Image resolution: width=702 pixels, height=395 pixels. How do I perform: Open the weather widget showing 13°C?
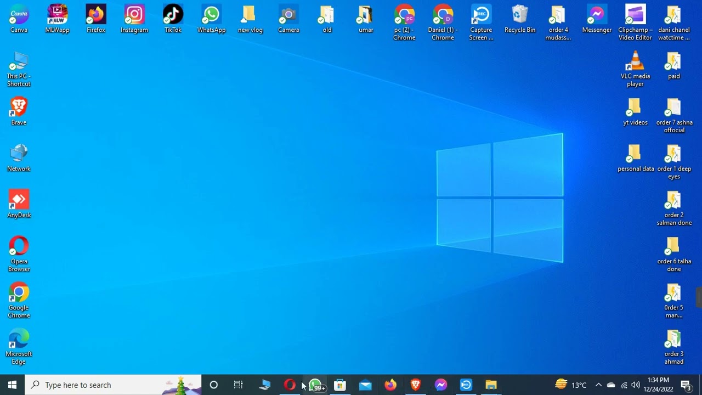(x=570, y=385)
